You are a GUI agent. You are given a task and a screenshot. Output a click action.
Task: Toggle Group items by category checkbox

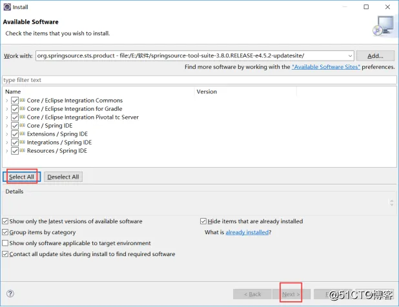click(x=5, y=232)
